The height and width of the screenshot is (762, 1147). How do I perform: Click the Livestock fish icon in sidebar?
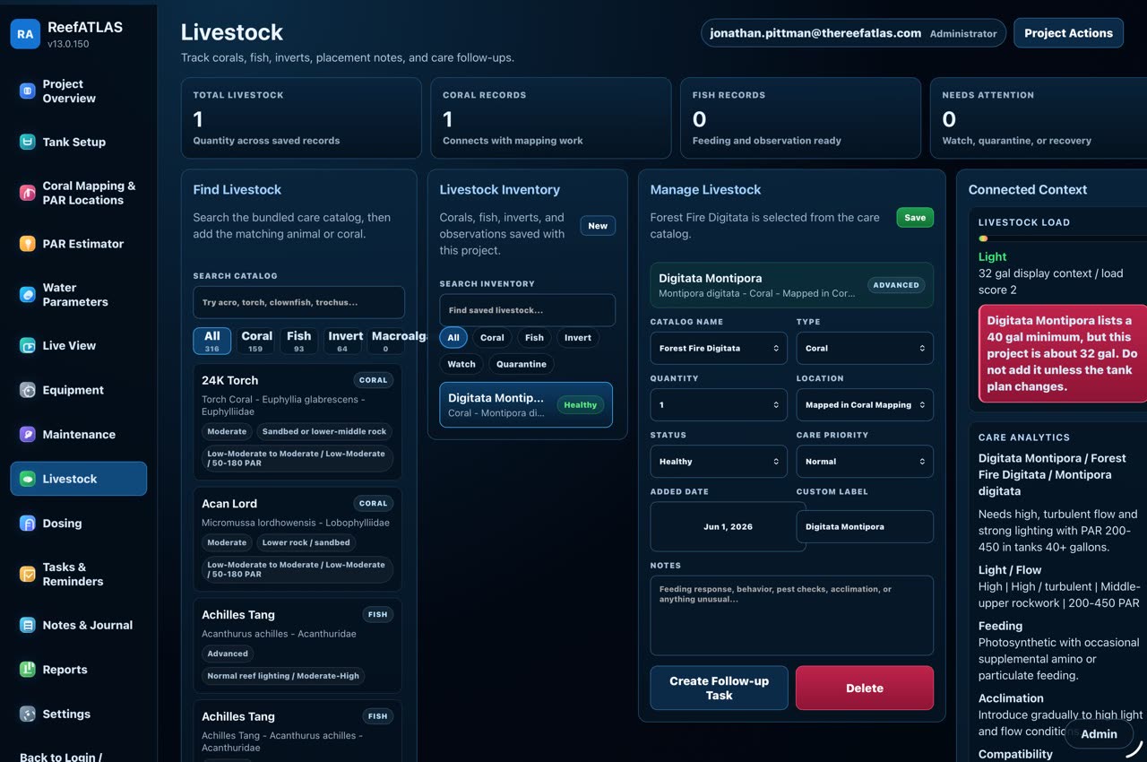pyautogui.click(x=28, y=479)
